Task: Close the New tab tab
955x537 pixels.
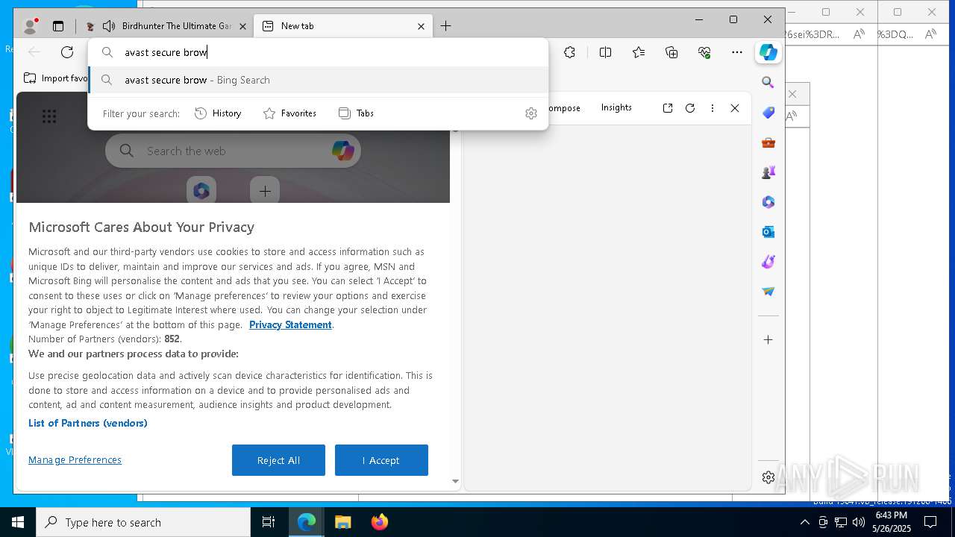Action: (421, 26)
